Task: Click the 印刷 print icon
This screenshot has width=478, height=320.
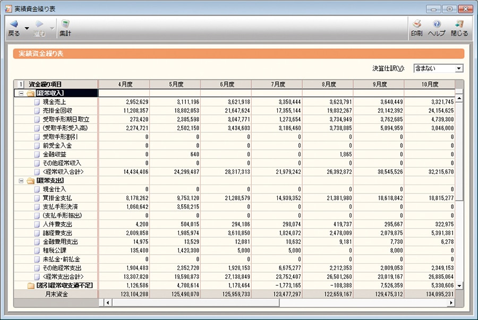Action: coord(417,24)
